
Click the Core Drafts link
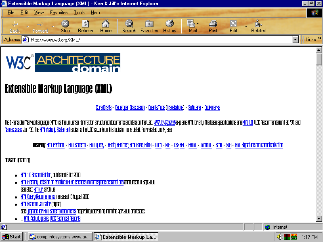tap(104, 108)
